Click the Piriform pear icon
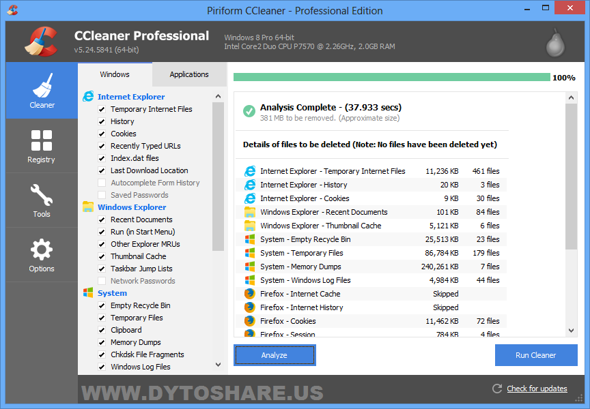The height and width of the screenshot is (409, 590). point(555,42)
